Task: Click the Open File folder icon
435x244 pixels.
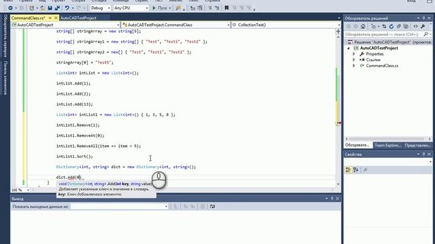Action: pyautogui.click(x=43, y=8)
